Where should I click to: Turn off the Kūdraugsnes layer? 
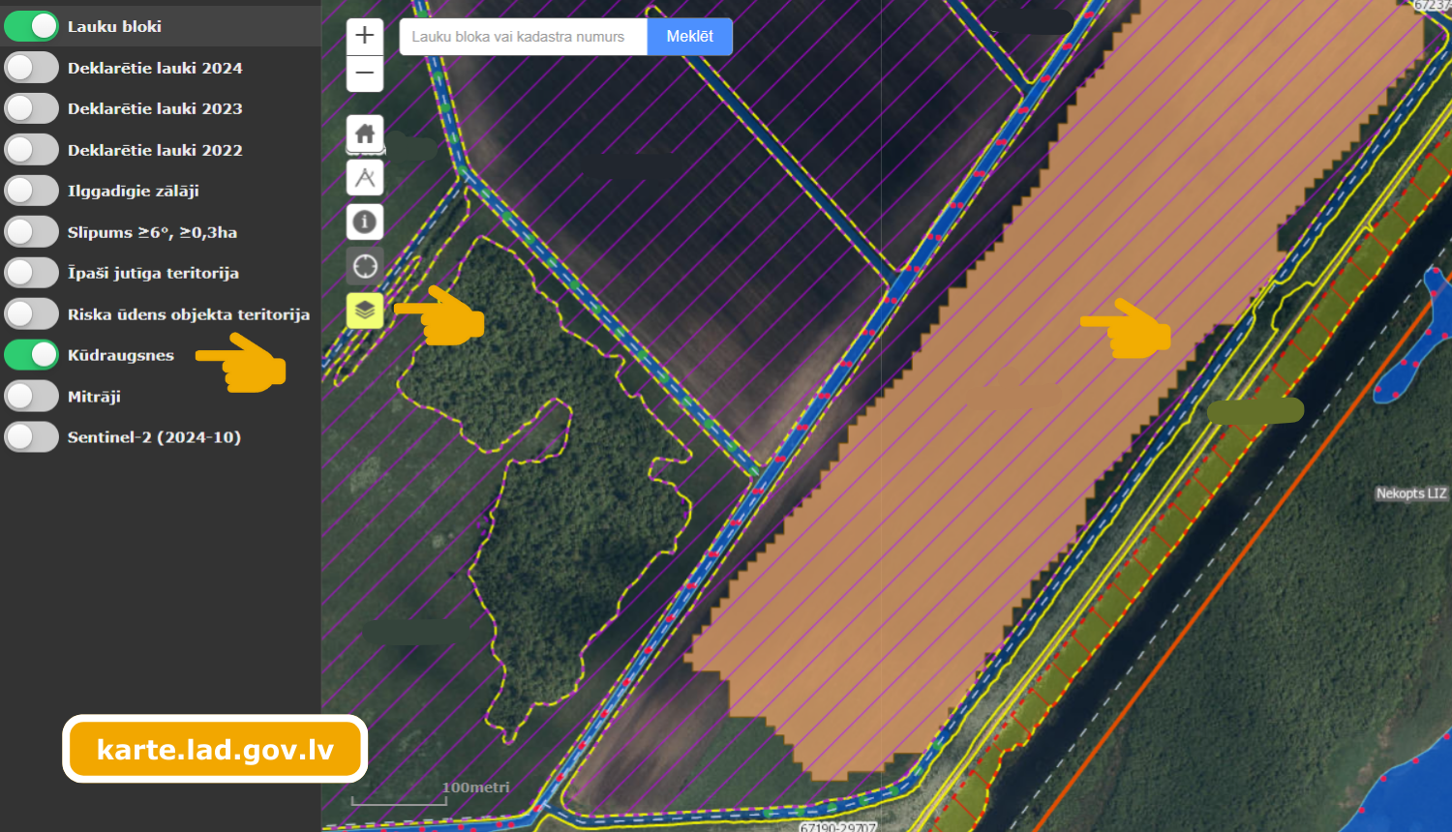click(32, 355)
